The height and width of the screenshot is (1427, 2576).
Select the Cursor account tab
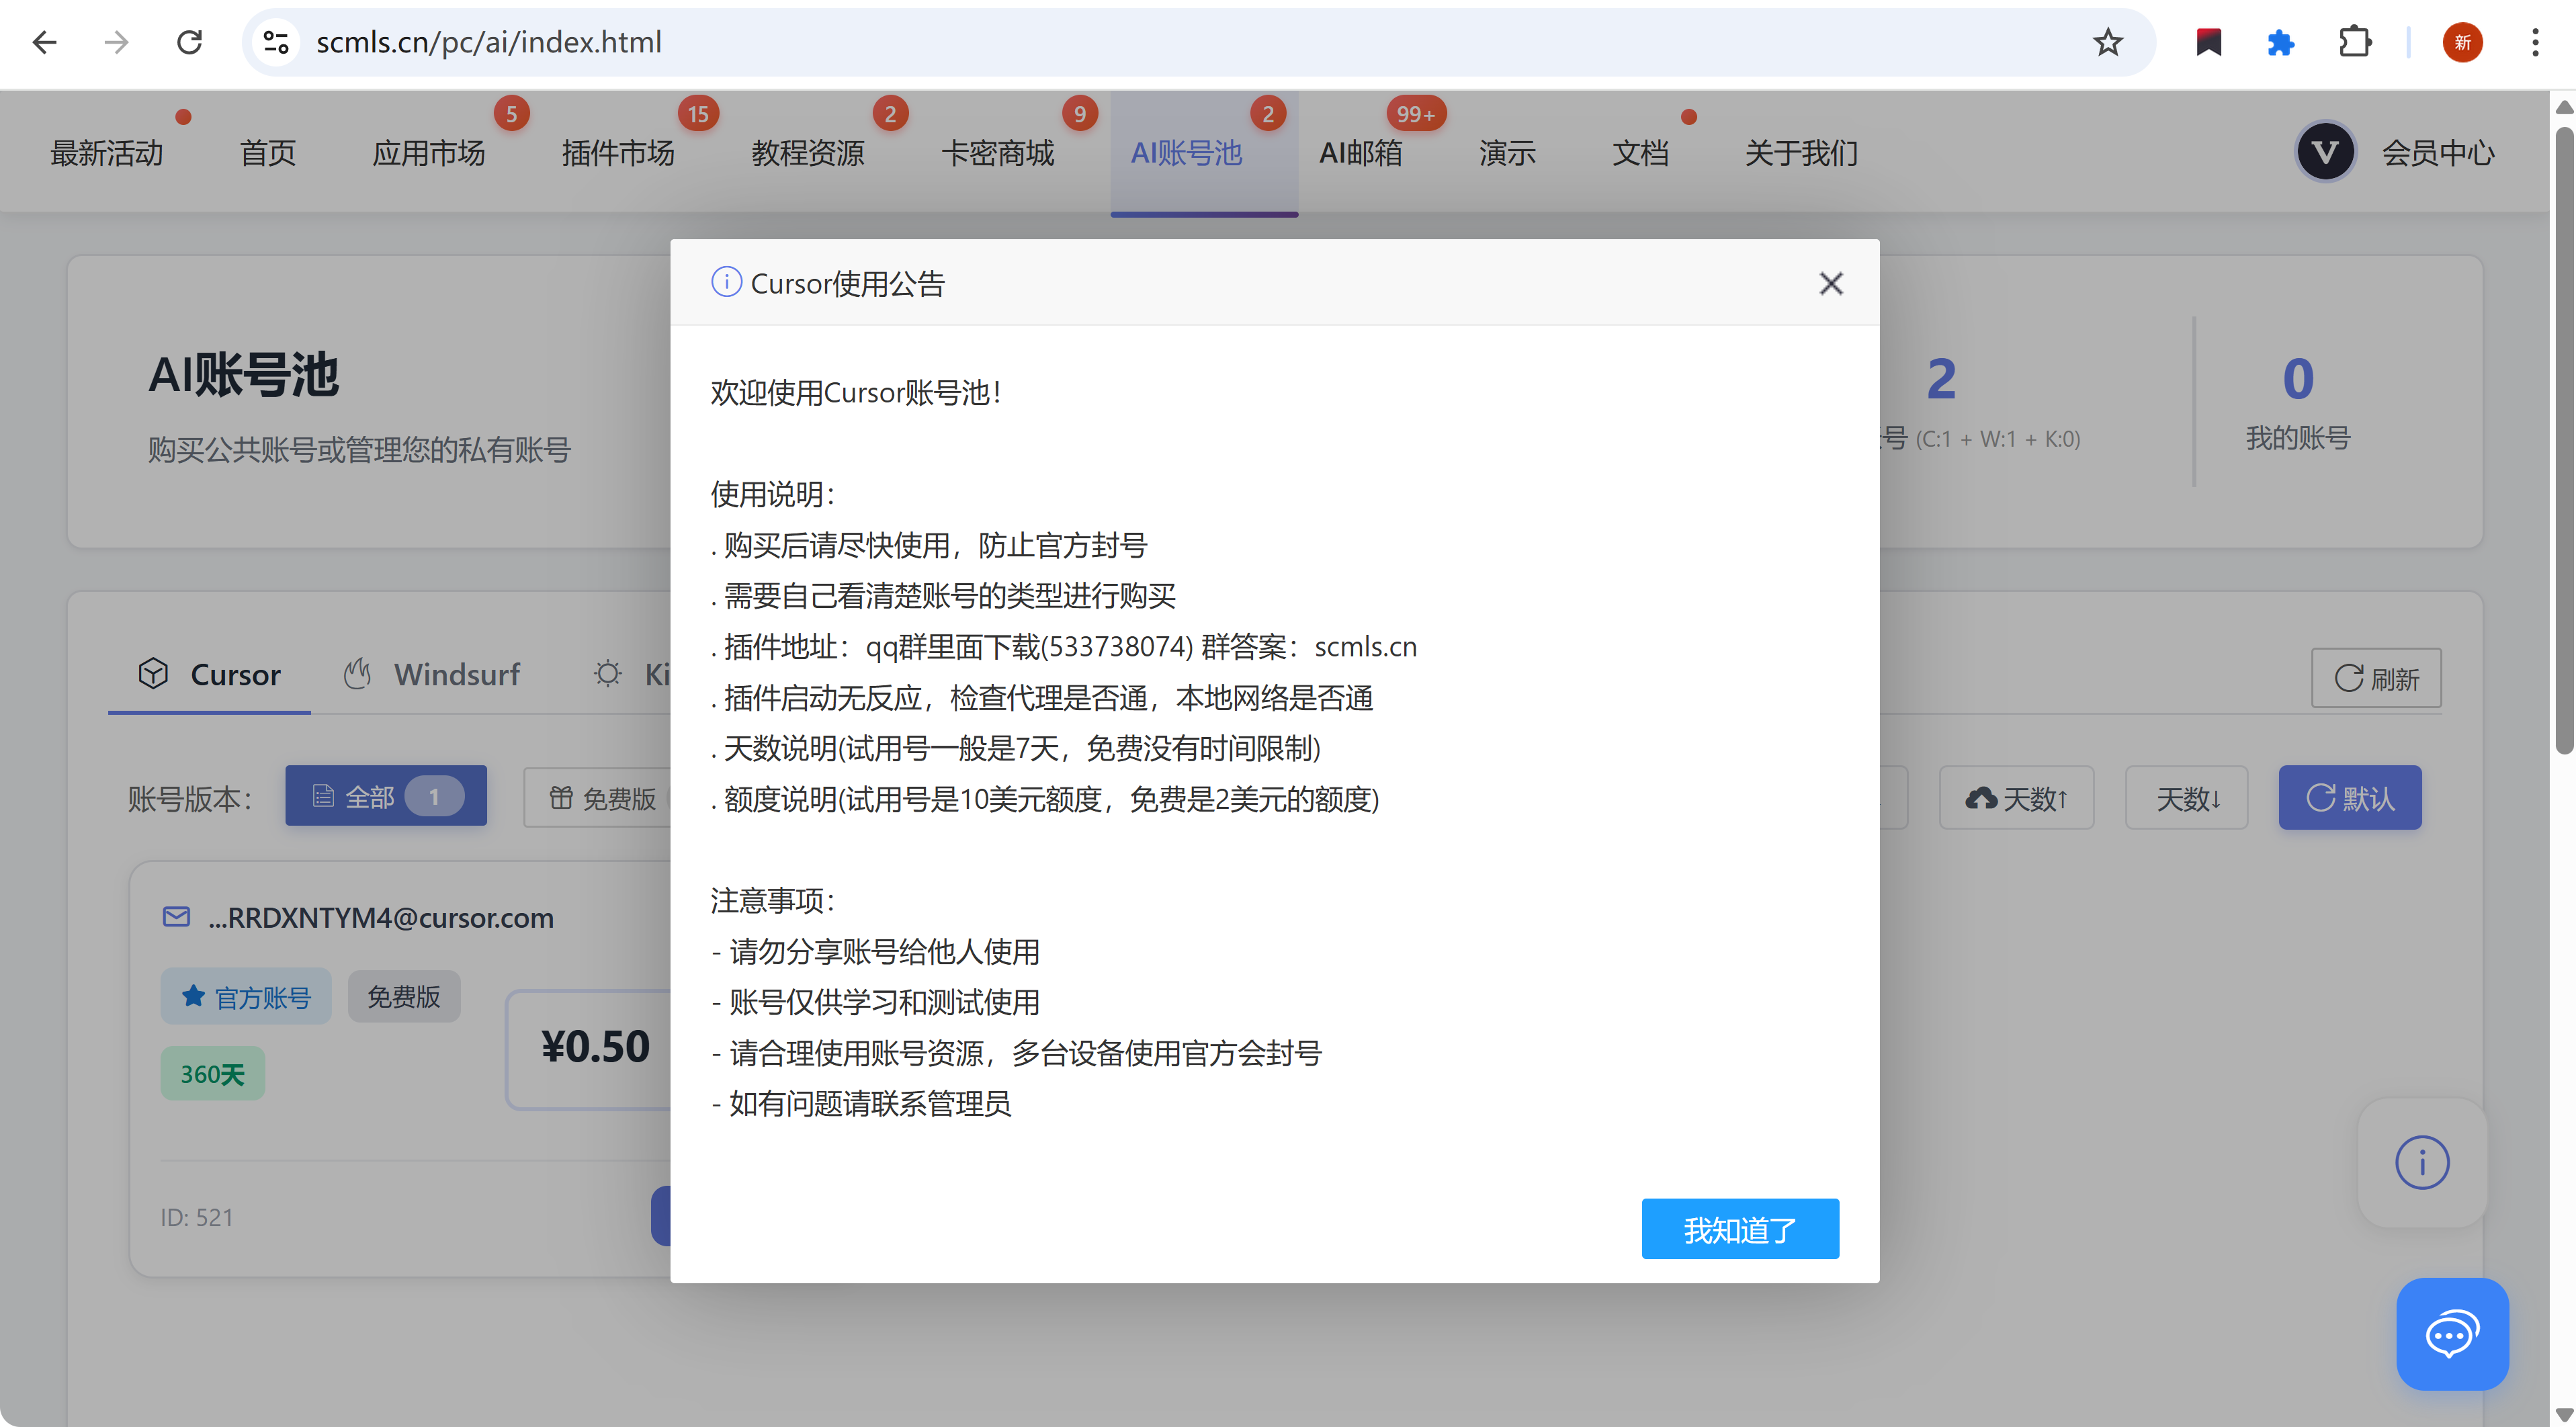point(209,675)
